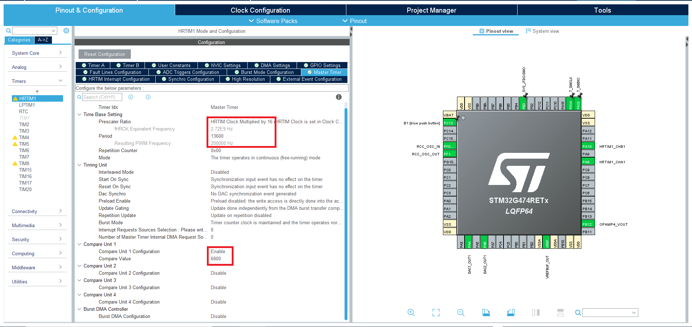
Task: Fit the chip to the view (best fit icon)
Action: [436, 313]
